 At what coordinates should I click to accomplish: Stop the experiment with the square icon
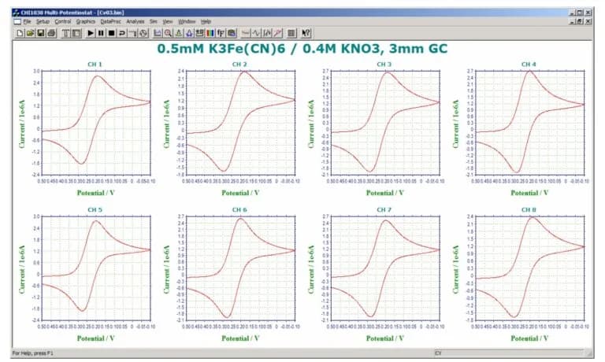(111, 32)
